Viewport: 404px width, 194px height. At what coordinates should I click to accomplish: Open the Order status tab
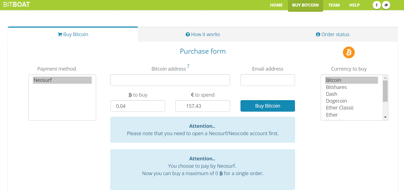[333, 34]
